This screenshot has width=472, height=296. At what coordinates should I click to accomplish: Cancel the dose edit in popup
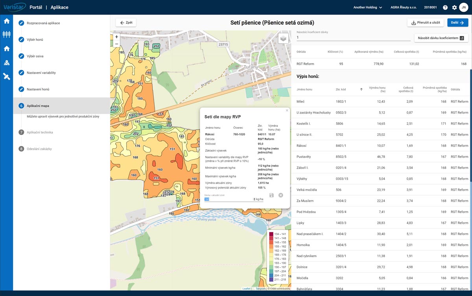[281, 195]
